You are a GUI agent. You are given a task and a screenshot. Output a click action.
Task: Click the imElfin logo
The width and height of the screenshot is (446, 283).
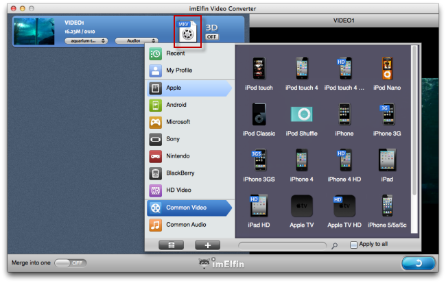[x=221, y=263]
